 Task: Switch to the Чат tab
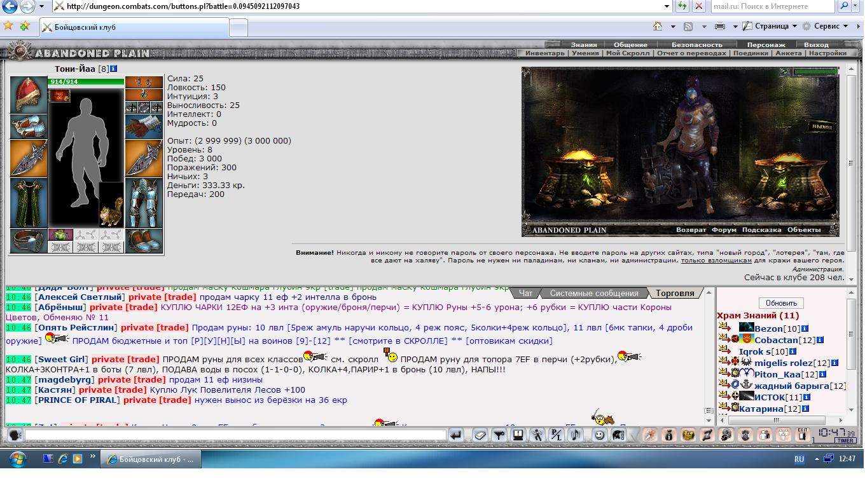click(x=525, y=293)
